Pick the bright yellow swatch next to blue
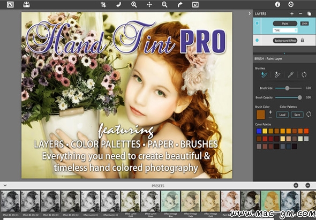The width and height of the screenshot is (316, 220). [265, 131]
